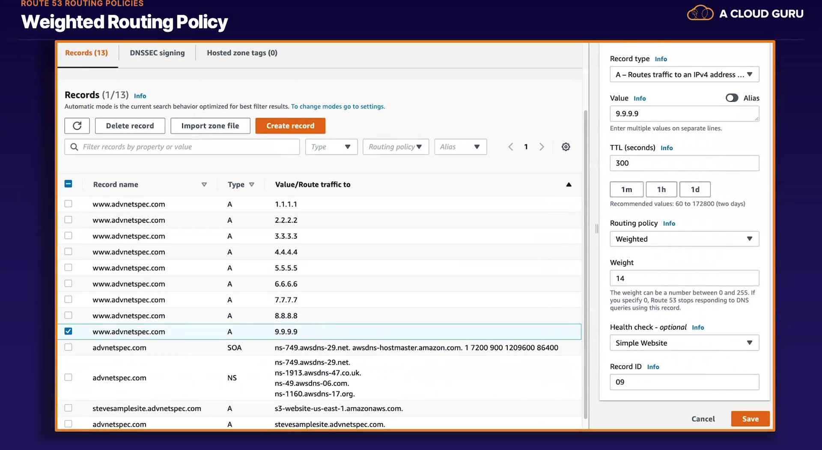Sort by Record name column arrow

[x=204, y=184]
